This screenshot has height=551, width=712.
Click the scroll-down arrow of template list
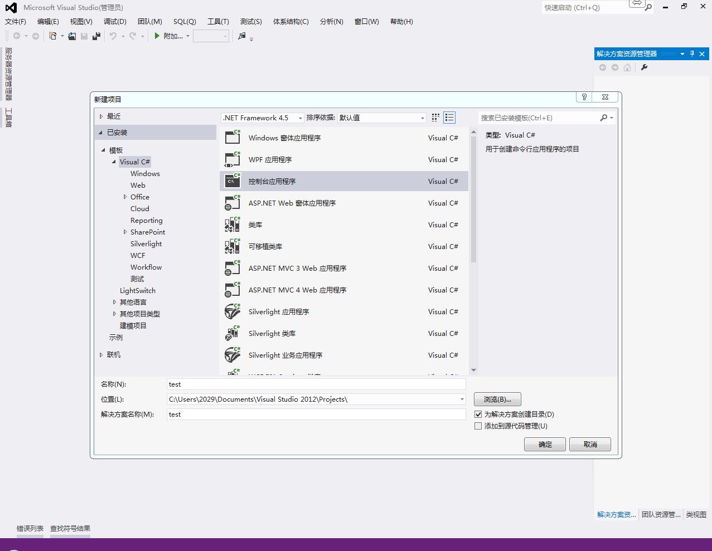tap(473, 370)
